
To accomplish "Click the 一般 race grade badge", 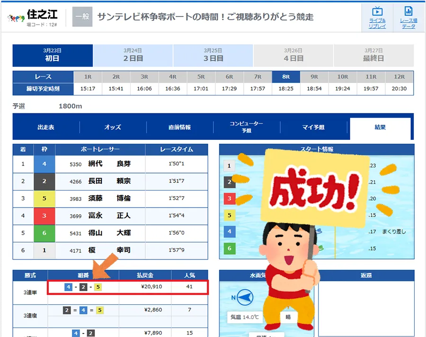I will click(x=82, y=17).
